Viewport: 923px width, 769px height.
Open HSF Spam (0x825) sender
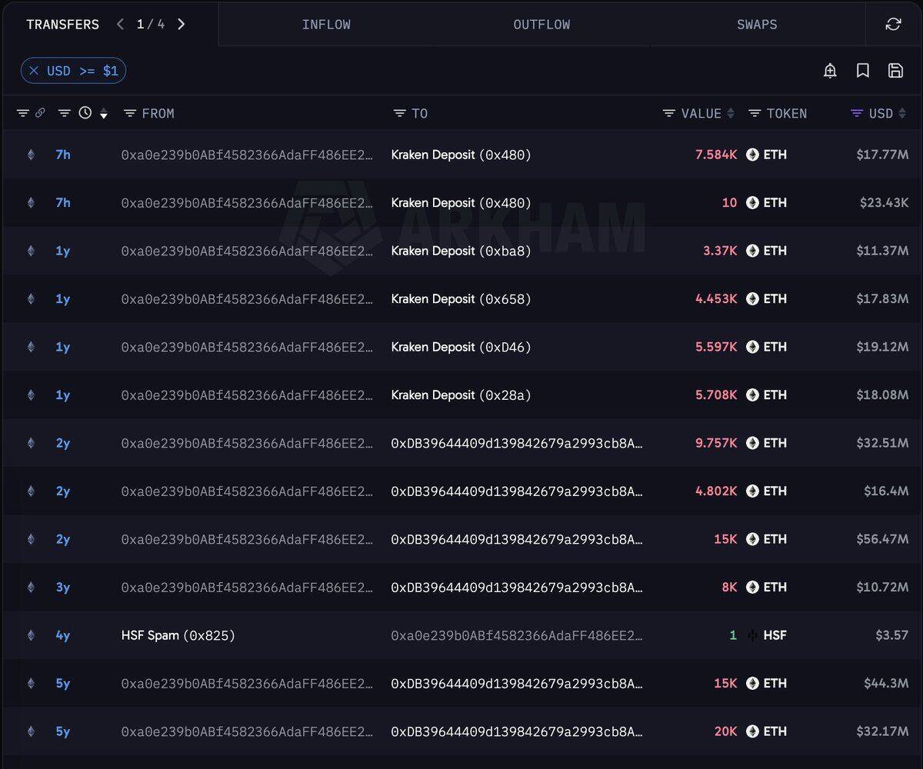coord(178,635)
